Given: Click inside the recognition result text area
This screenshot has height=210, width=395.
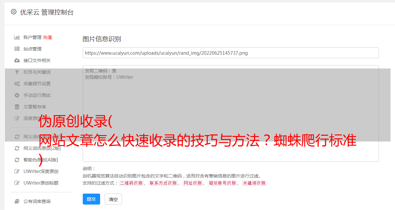Looking at the screenshot, I should click(230, 113).
